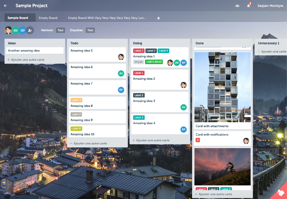Click the Done list header
287x199 pixels.
coord(199,43)
